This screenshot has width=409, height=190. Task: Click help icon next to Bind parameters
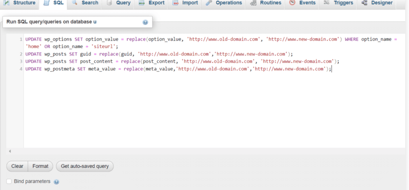pos(57,182)
